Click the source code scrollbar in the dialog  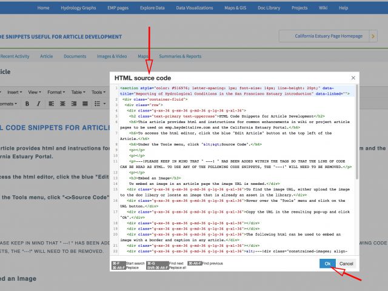click(x=357, y=132)
